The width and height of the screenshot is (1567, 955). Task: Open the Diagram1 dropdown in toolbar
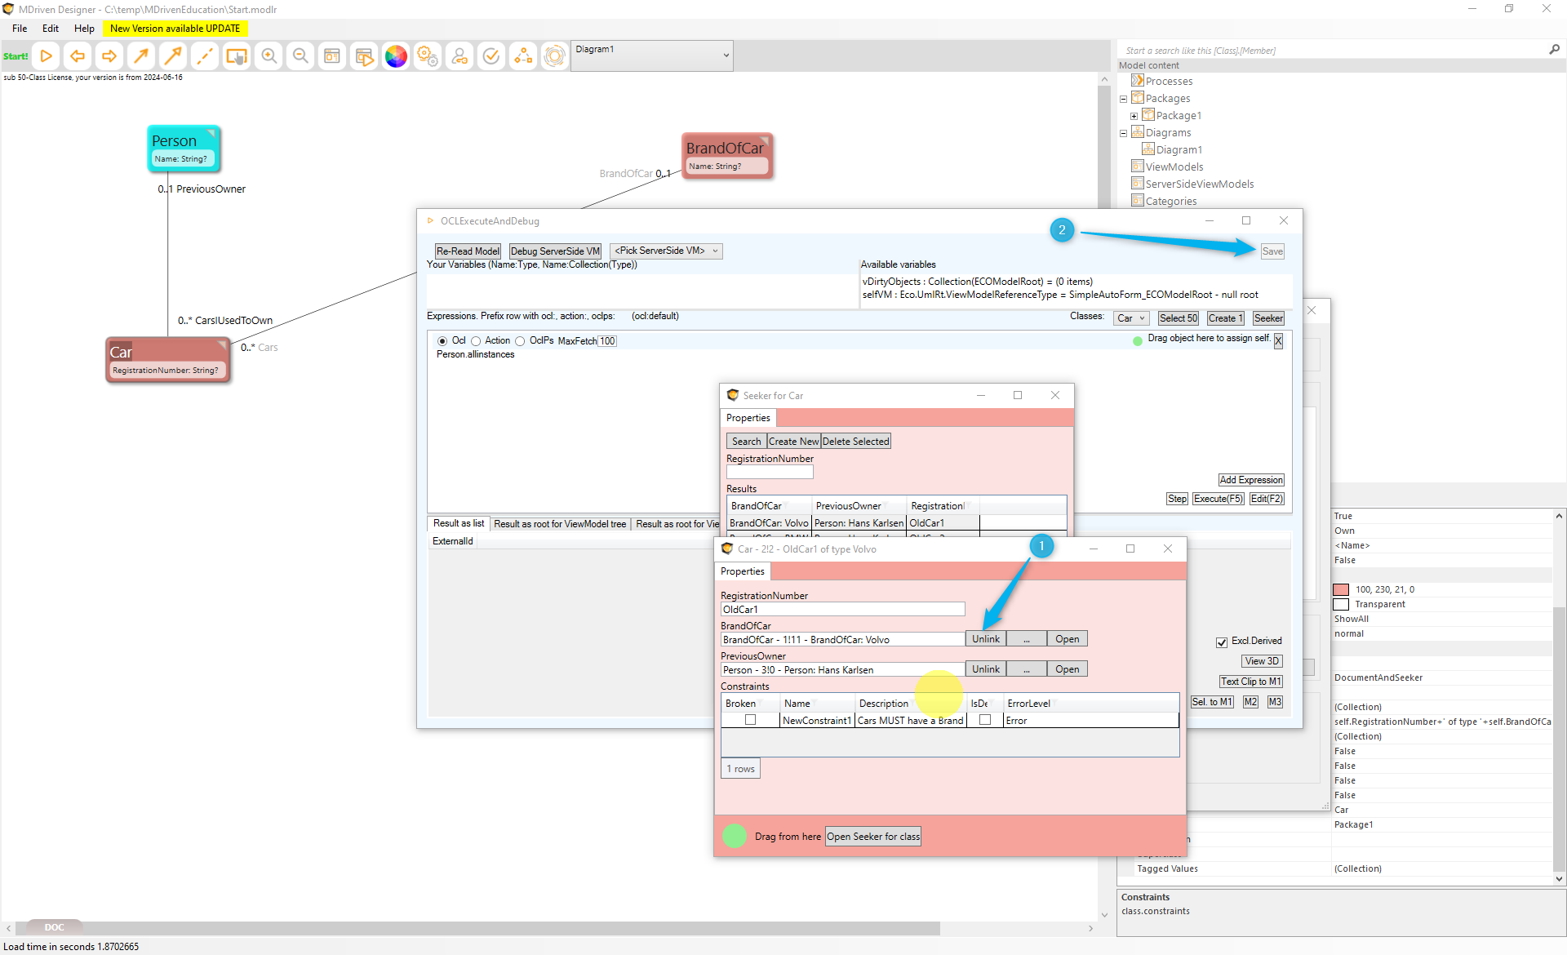726,56
